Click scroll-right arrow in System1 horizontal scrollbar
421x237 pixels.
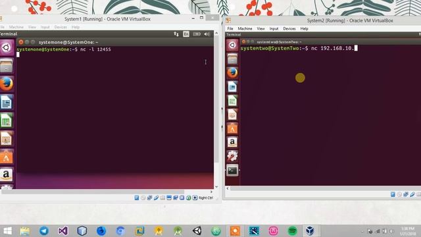pos(211,192)
